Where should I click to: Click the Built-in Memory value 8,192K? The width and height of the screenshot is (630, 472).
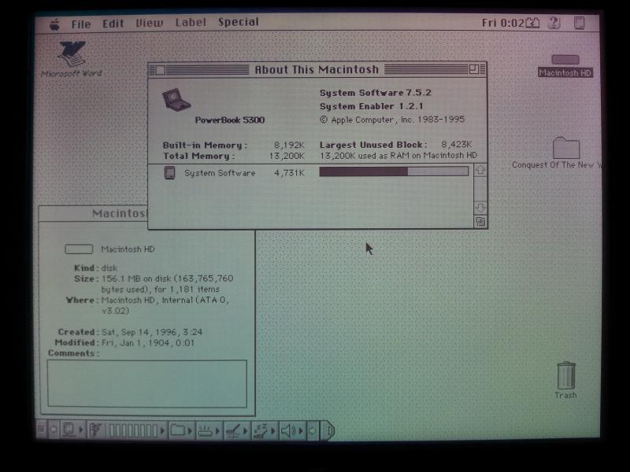coord(289,145)
